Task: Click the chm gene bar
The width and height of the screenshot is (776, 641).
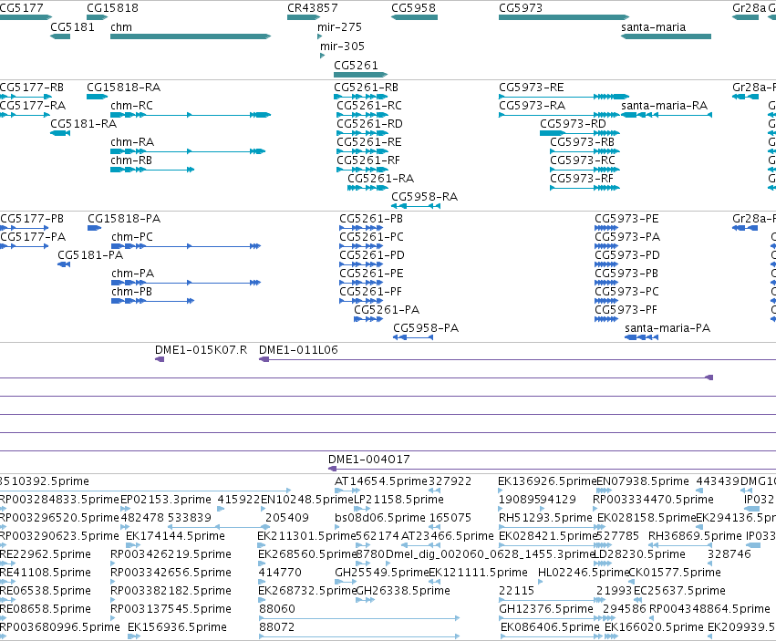Action: click(x=191, y=36)
